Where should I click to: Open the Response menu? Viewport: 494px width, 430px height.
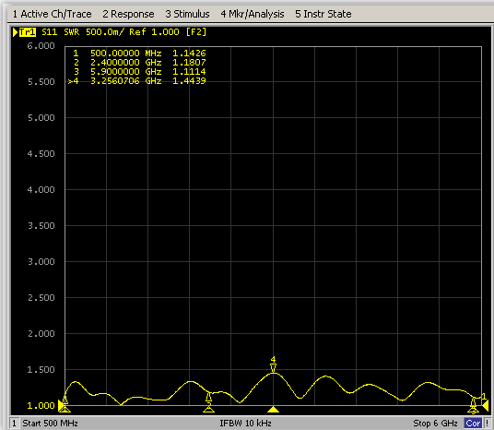[x=128, y=14]
